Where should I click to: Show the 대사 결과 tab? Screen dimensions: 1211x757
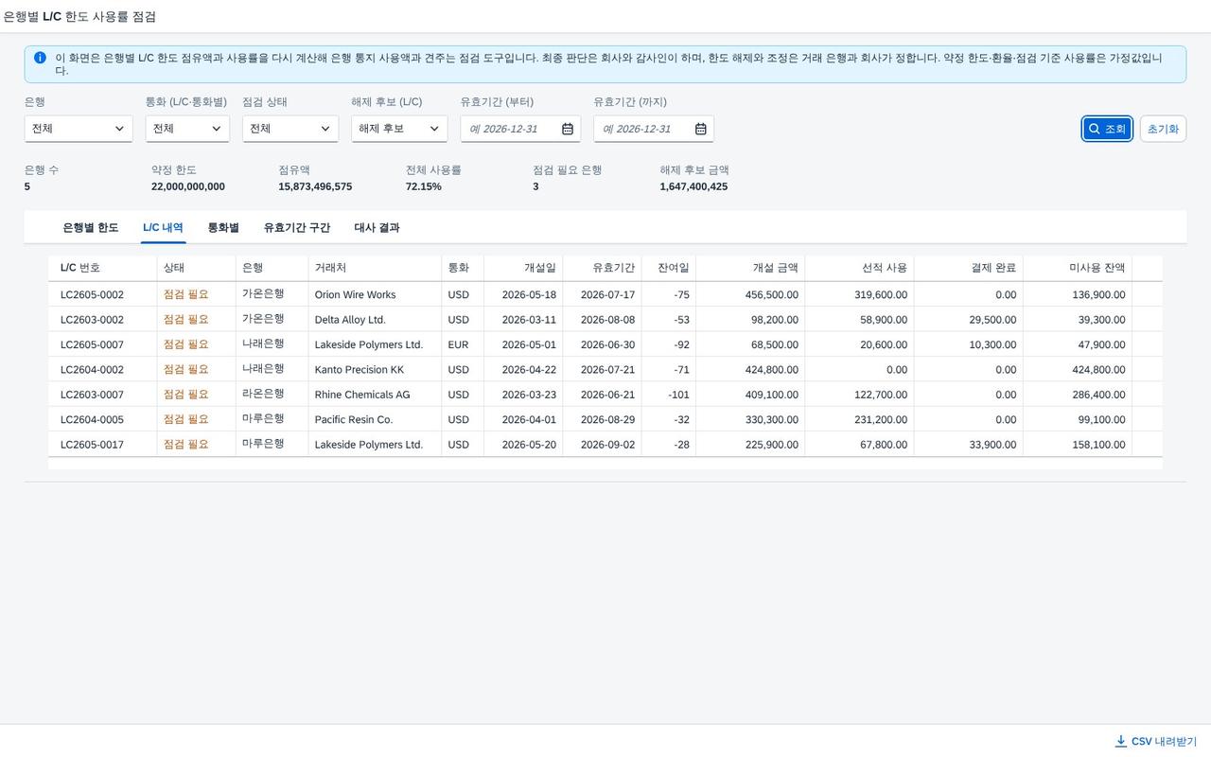click(377, 228)
